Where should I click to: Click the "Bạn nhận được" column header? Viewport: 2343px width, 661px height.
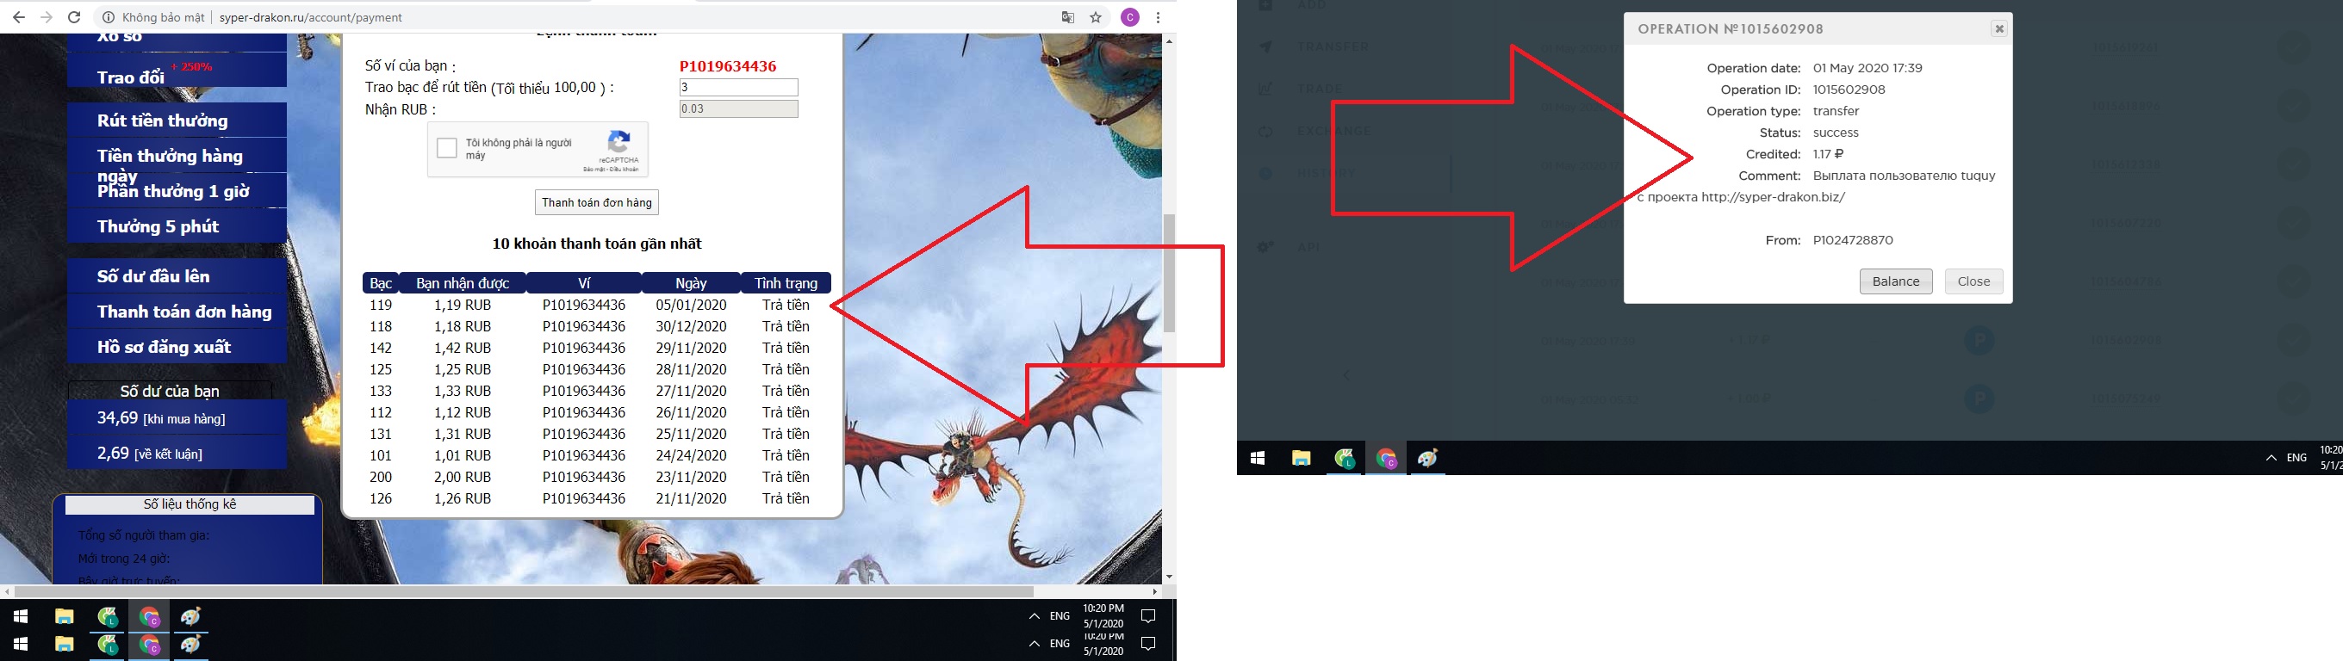(x=462, y=283)
